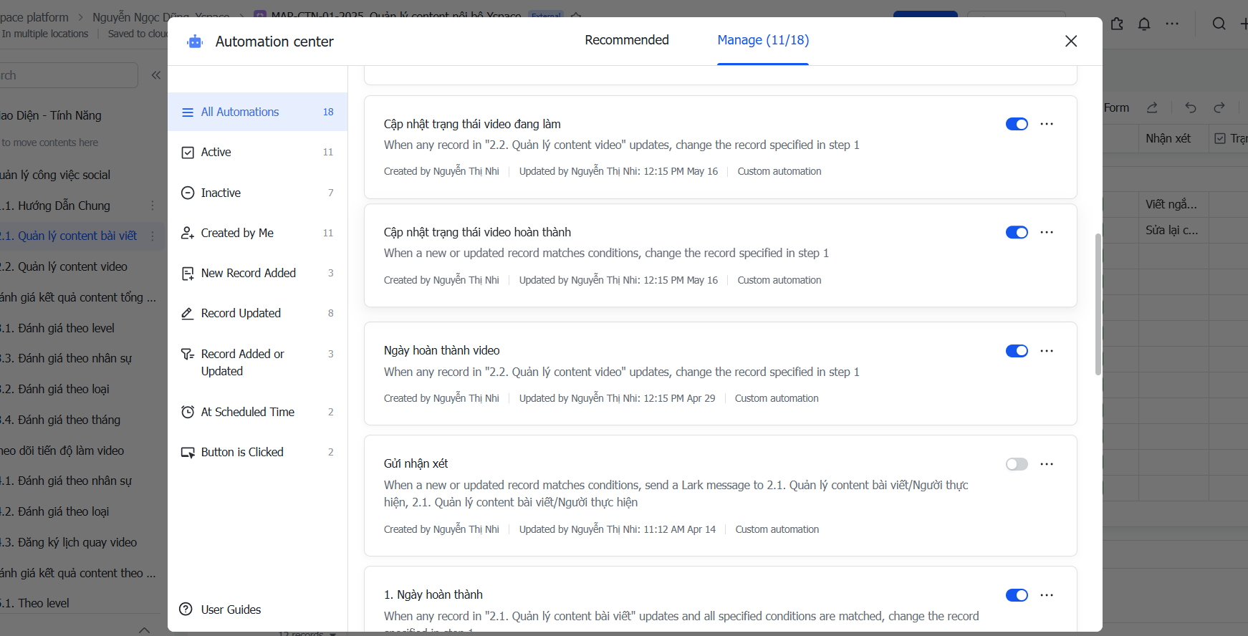Click the Created by Me person icon
1248x636 pixels.
click(188, 233)
